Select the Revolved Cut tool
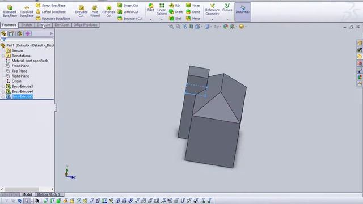363x204 pixels. point(108,11)
